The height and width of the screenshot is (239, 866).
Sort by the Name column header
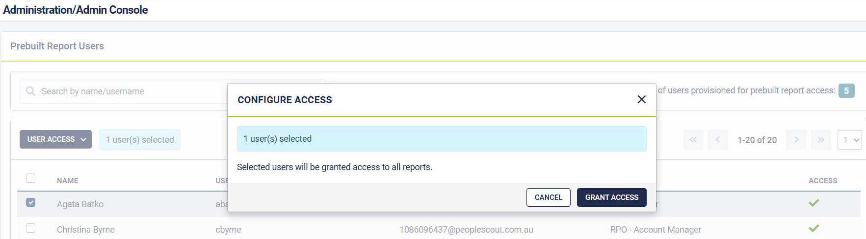tap(68, 181)
